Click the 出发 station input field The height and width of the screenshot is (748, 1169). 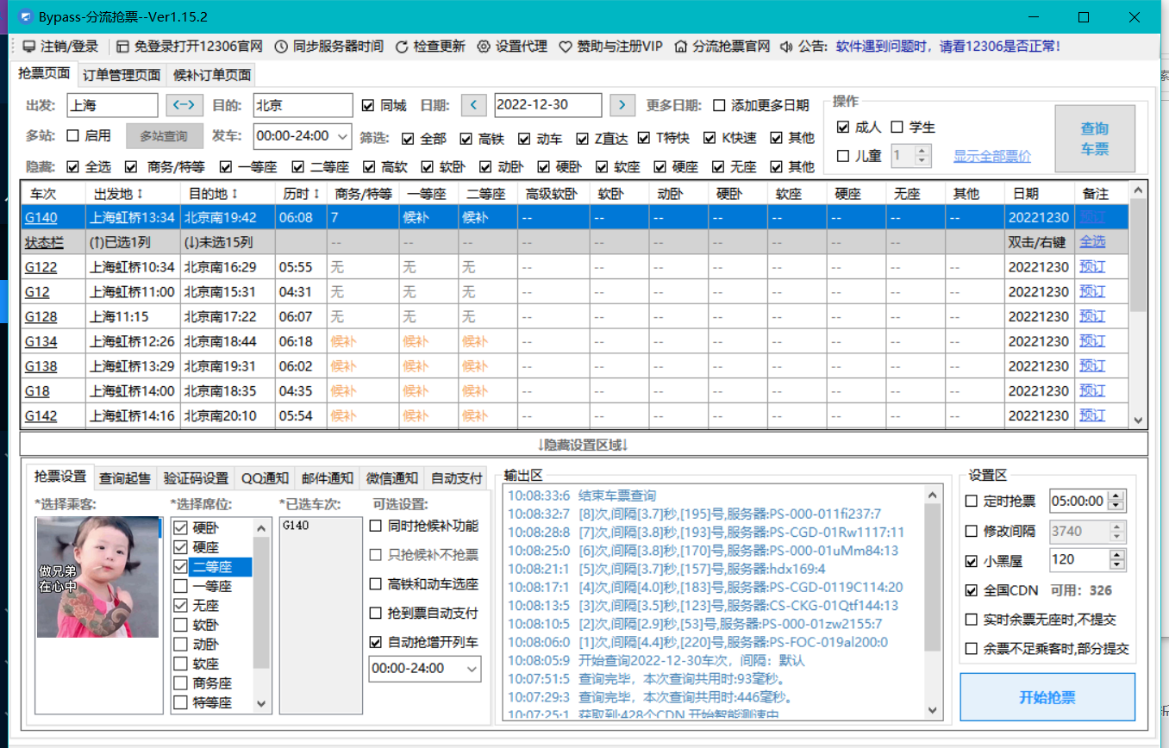point(112,105)
